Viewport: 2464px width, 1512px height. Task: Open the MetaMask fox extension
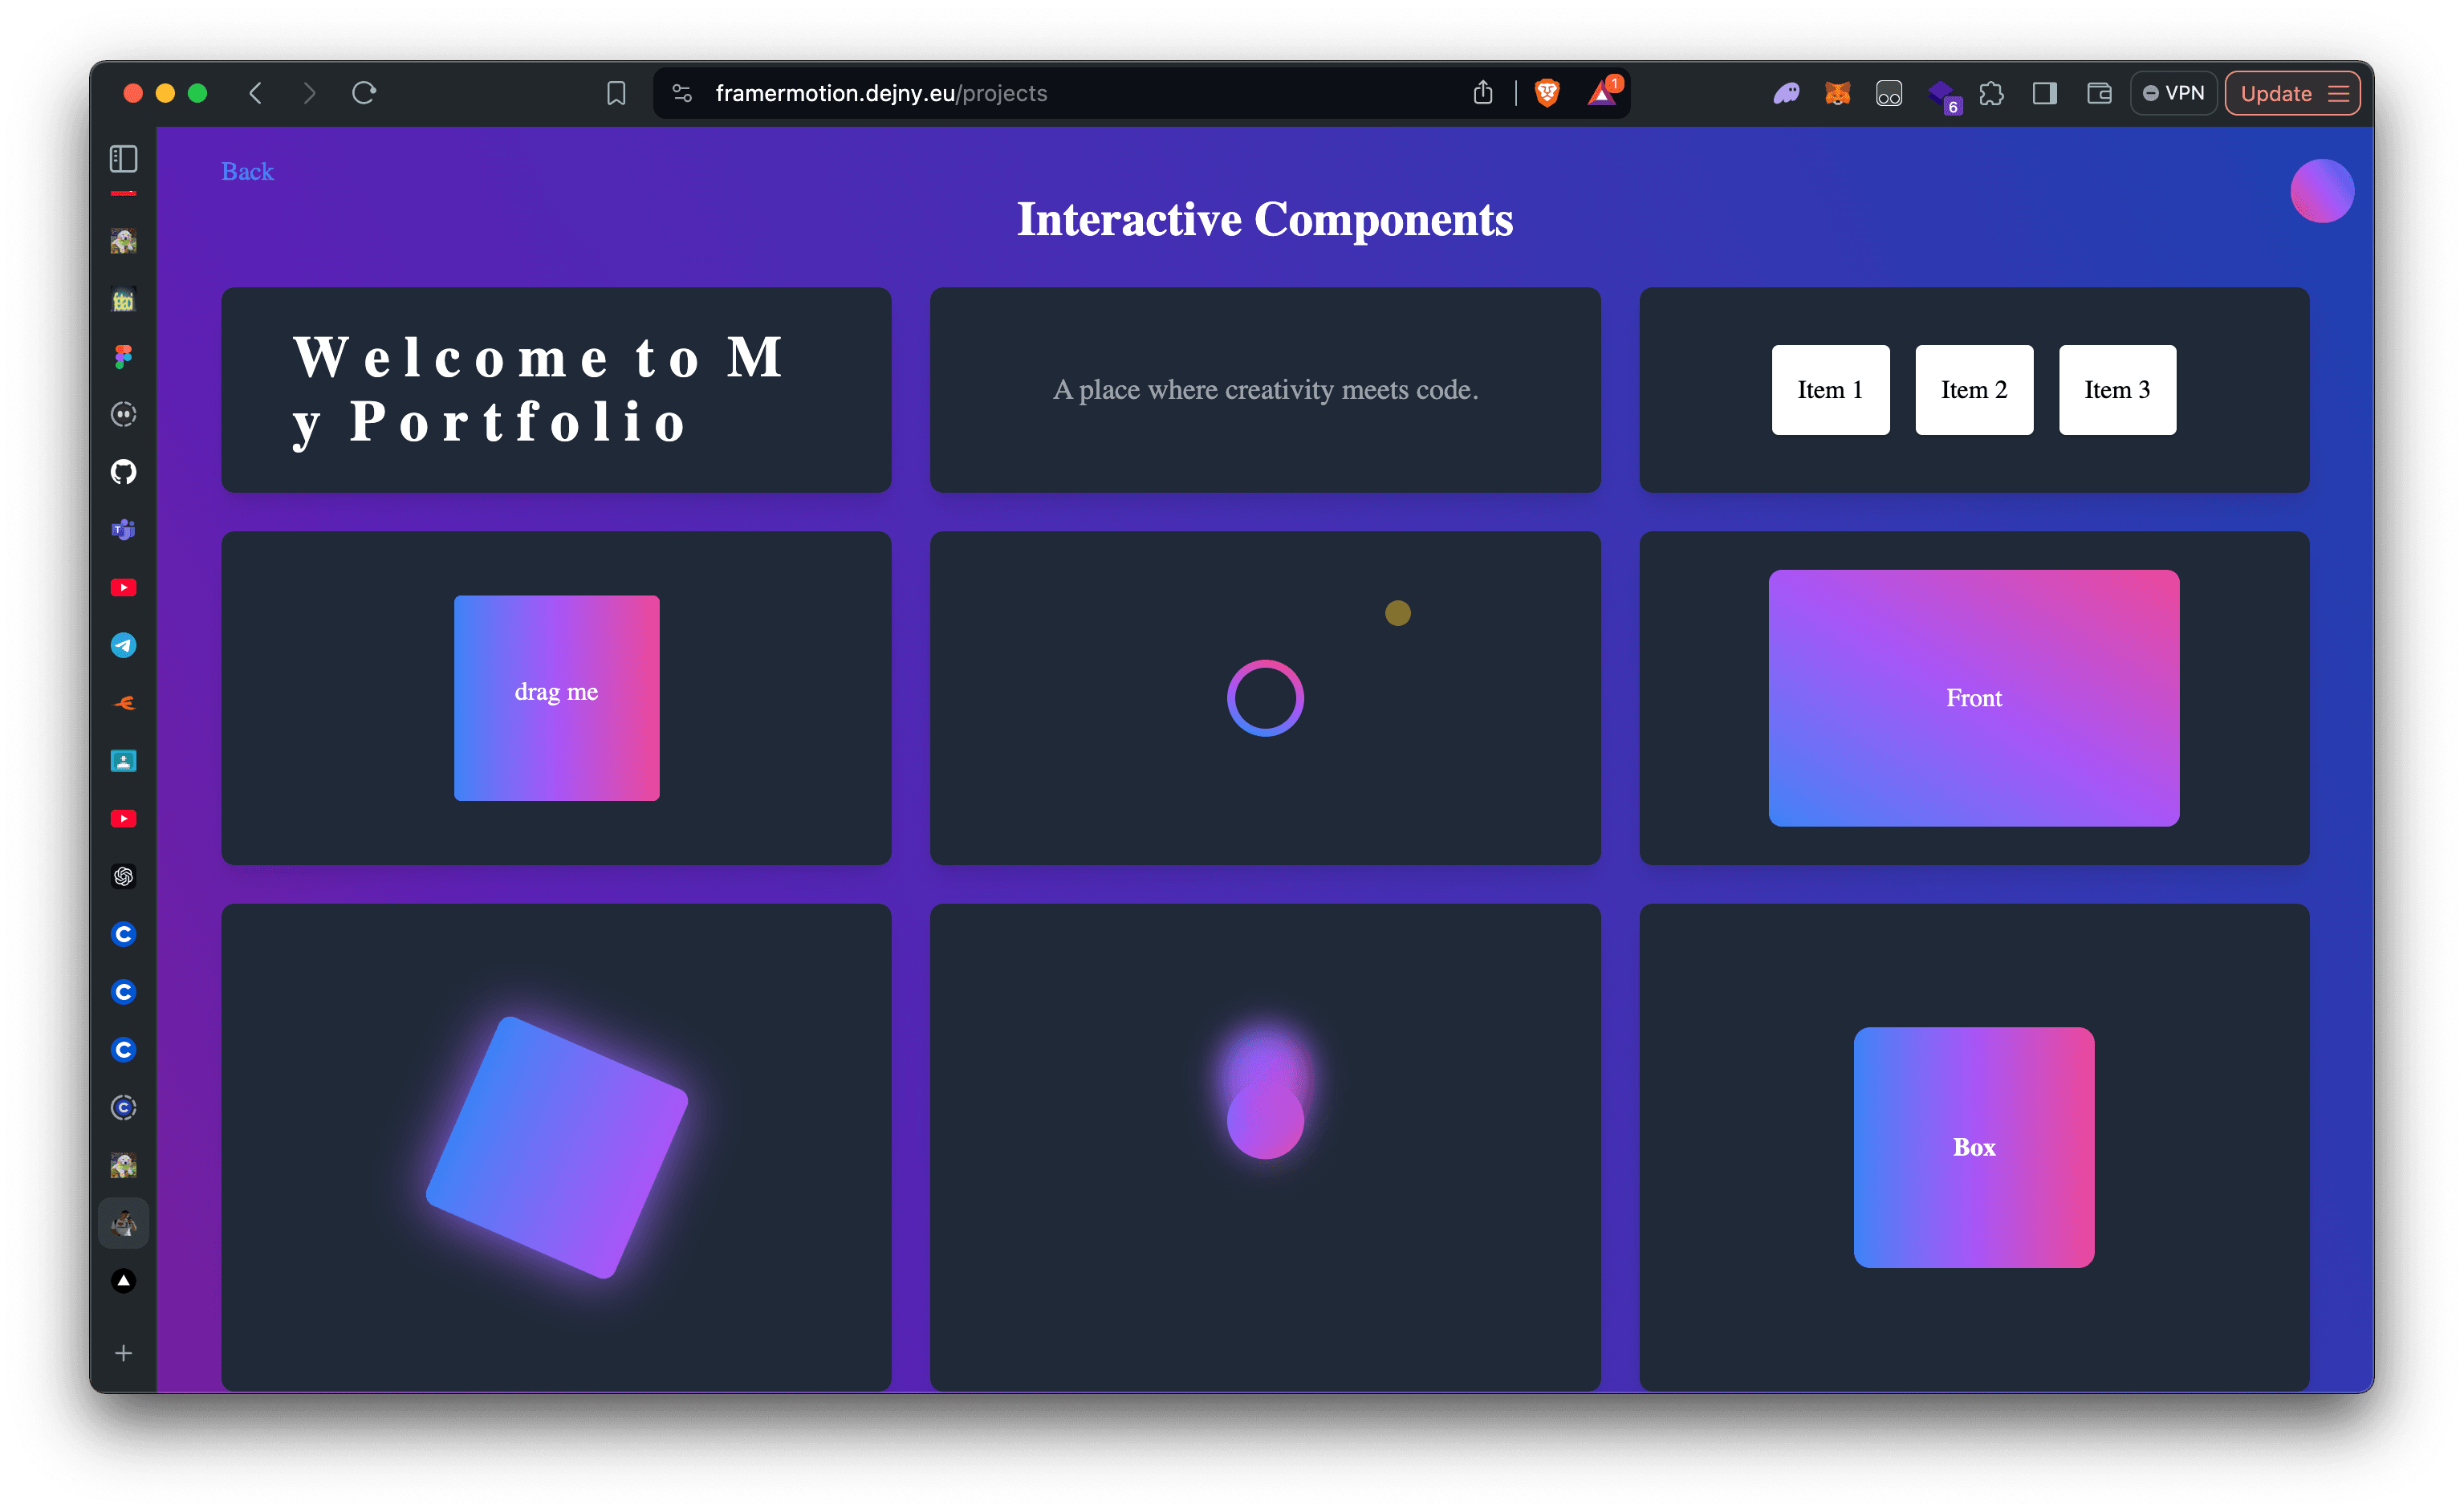pyautogui.click(x=1837, y=93)
